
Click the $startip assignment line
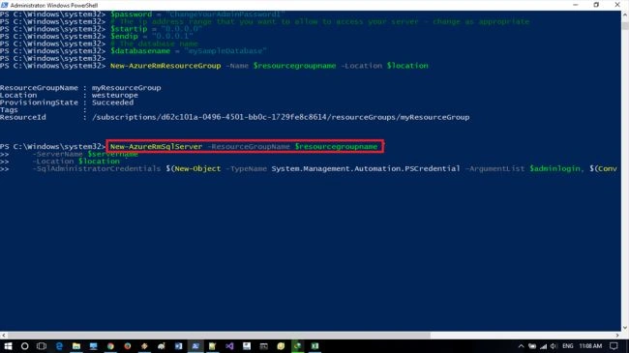coord(156,29)
